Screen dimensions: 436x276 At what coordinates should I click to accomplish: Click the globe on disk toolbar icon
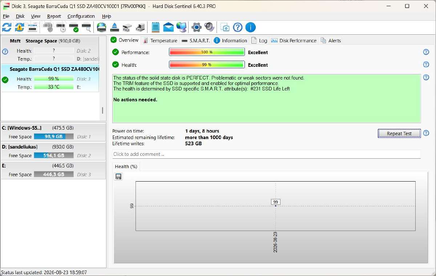tap(102, 27)
